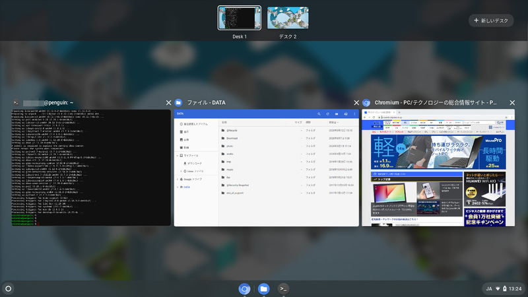The width and height of the screenshot is (528, 297).
Task: Sort Files by the date modified column
Action: 333,122
